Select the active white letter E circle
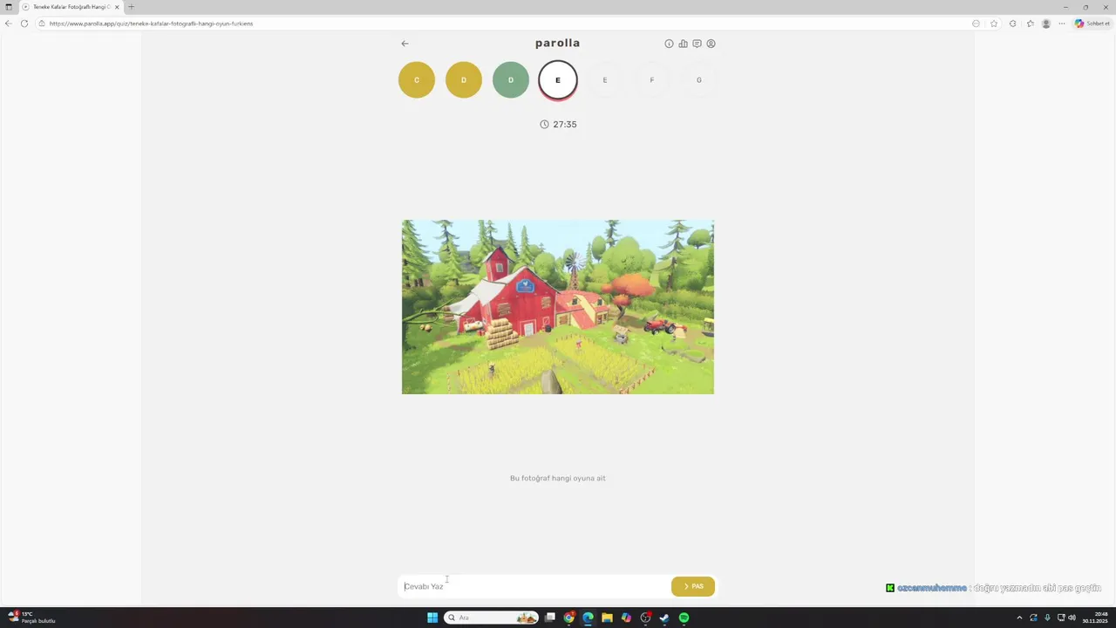The image size is (1116, 628). (x=558, y=80)
